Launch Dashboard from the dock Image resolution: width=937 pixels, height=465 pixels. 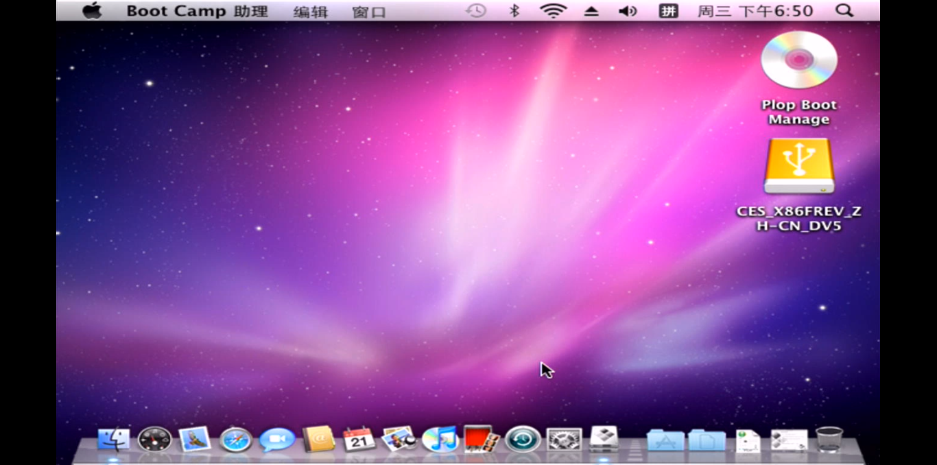click(x=154, y=440)
